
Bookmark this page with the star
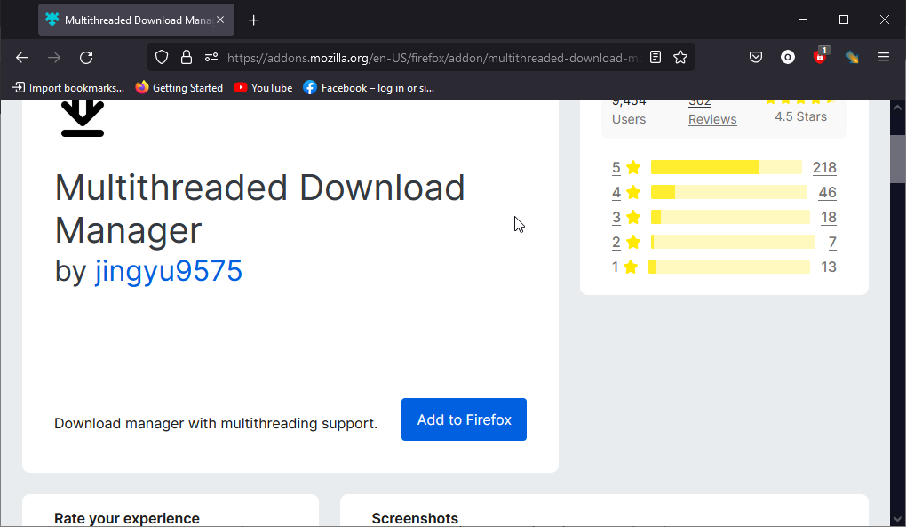tap(680, 57)
